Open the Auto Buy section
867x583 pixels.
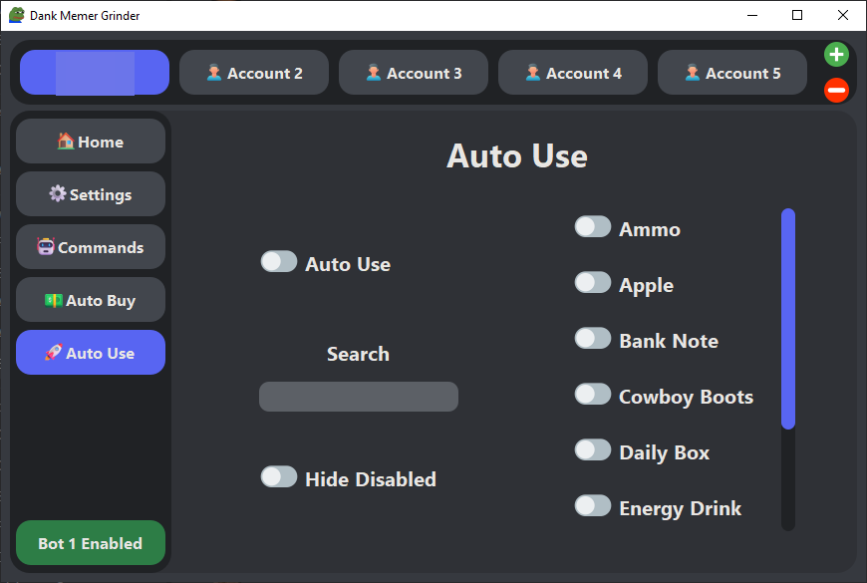point(91,300)
